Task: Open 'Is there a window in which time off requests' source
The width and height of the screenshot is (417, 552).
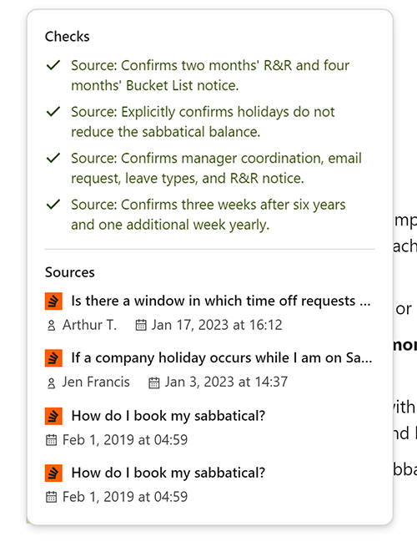Action: [221, 301]
